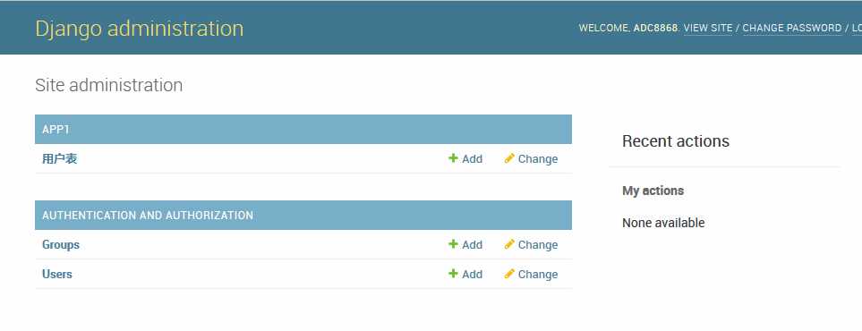Click the green plus icon beside Groups
Screen dimensions: 862x331
pyautogui.click(x=453, y=244)
